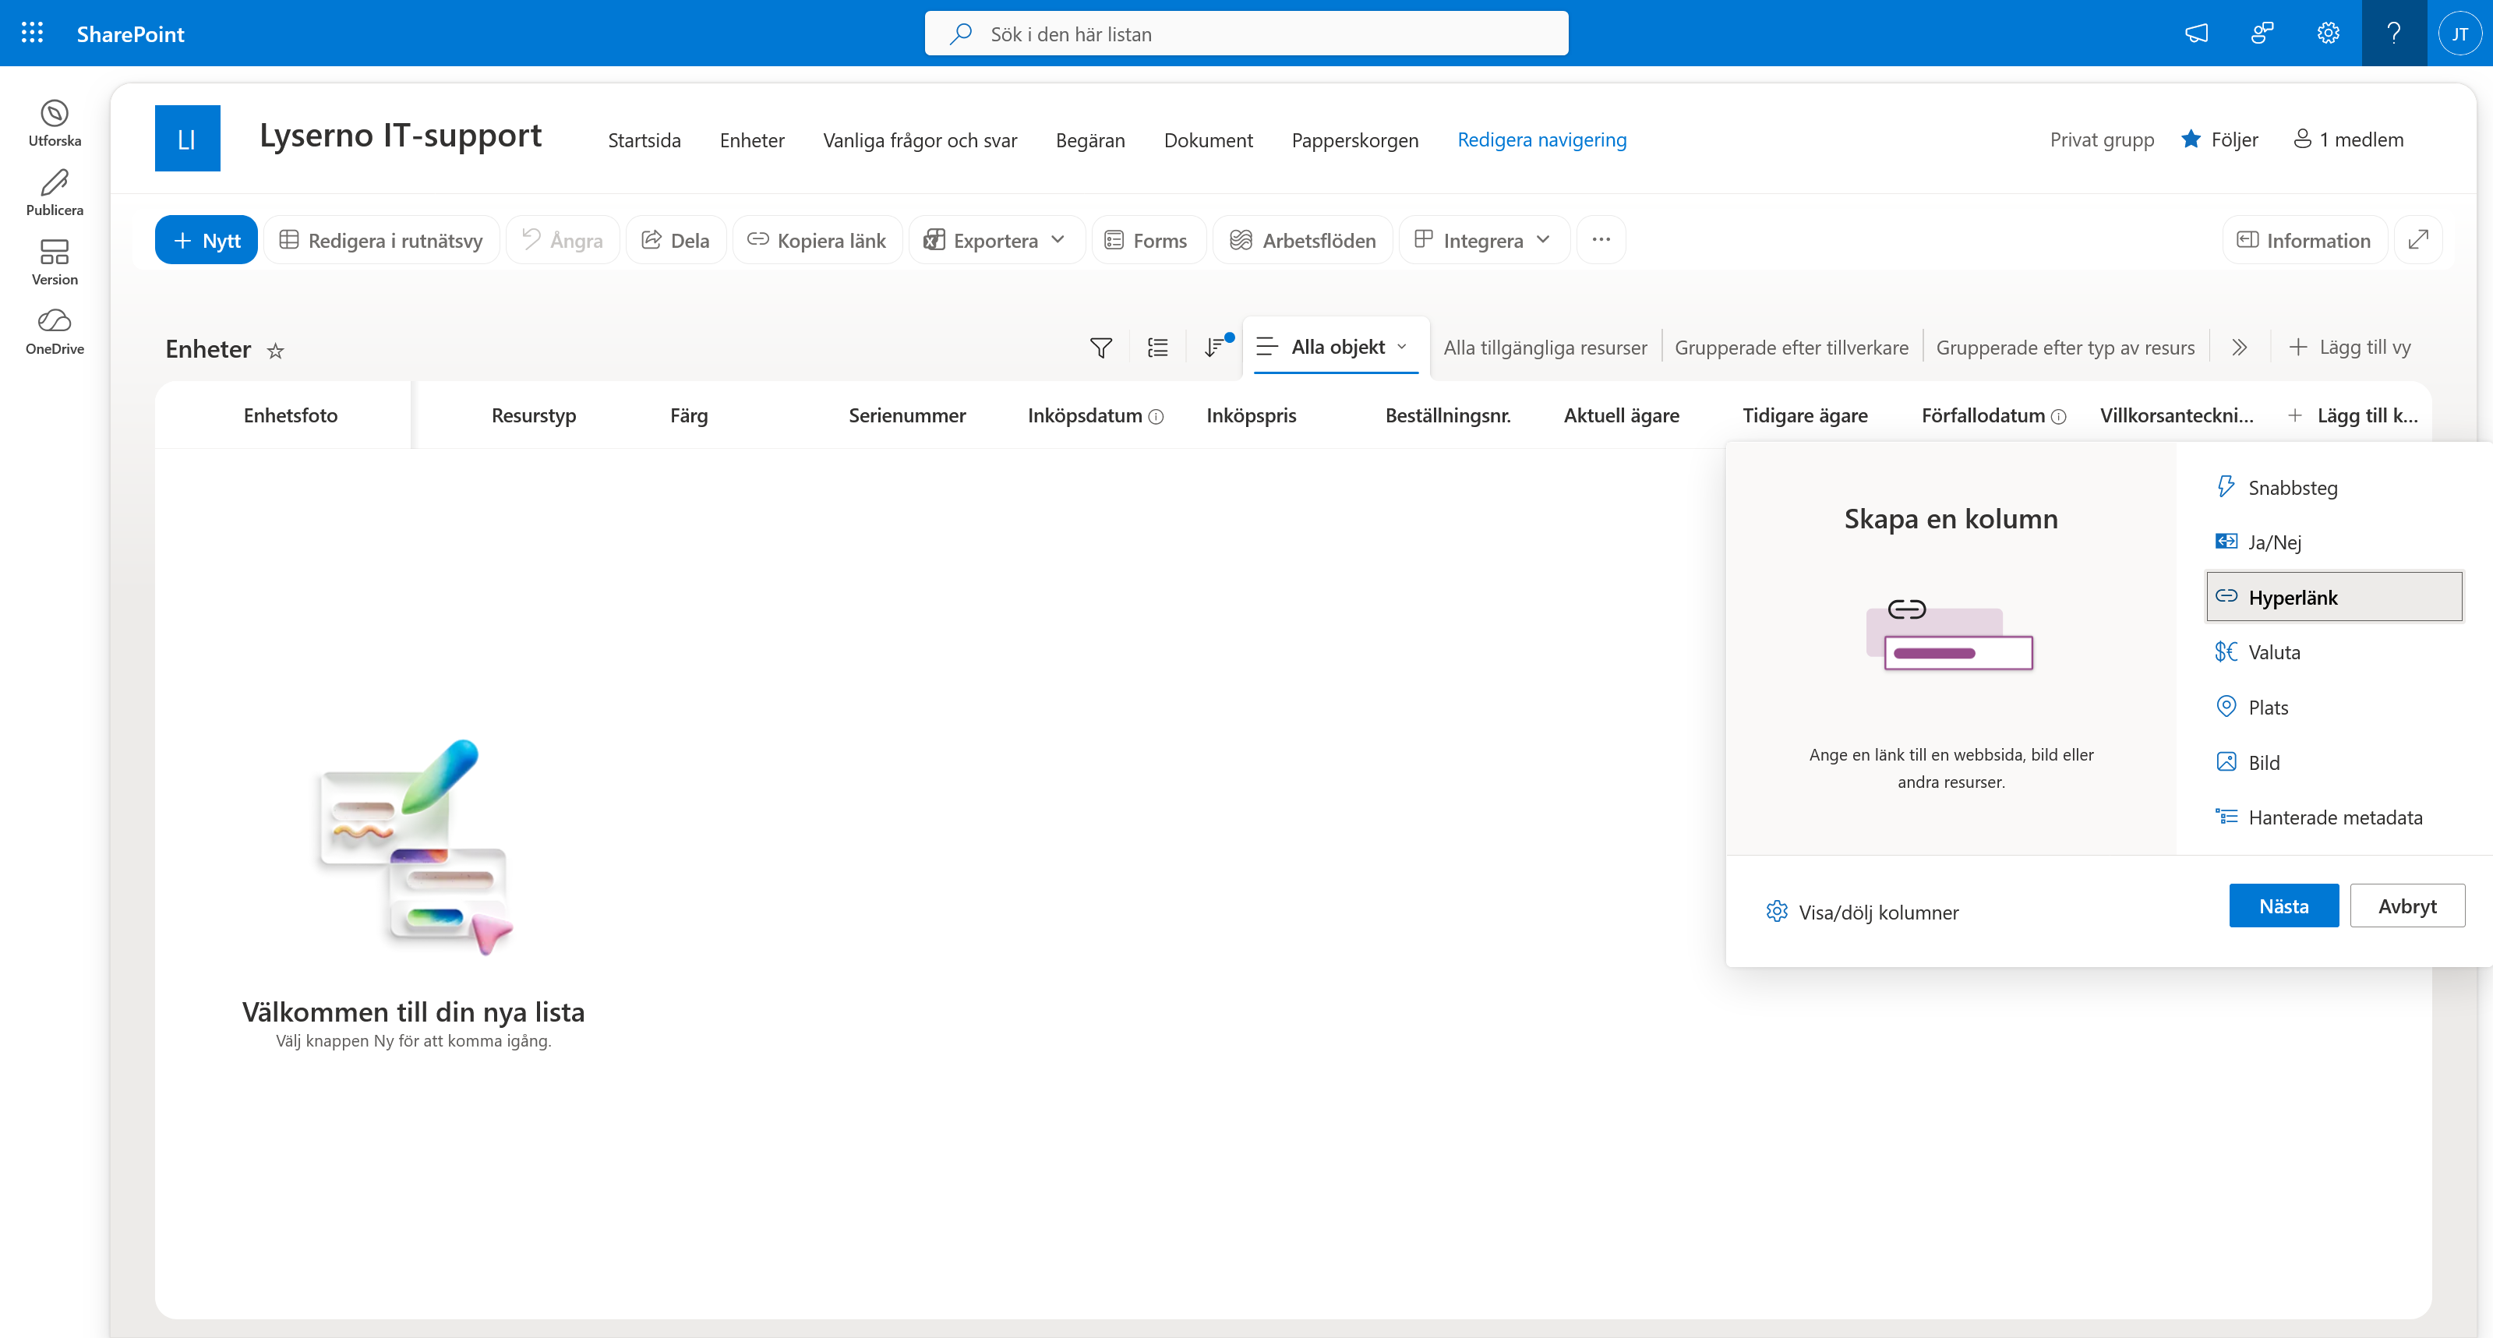
Task: Select Ja/Nej column type
Action: [2334, 542]
